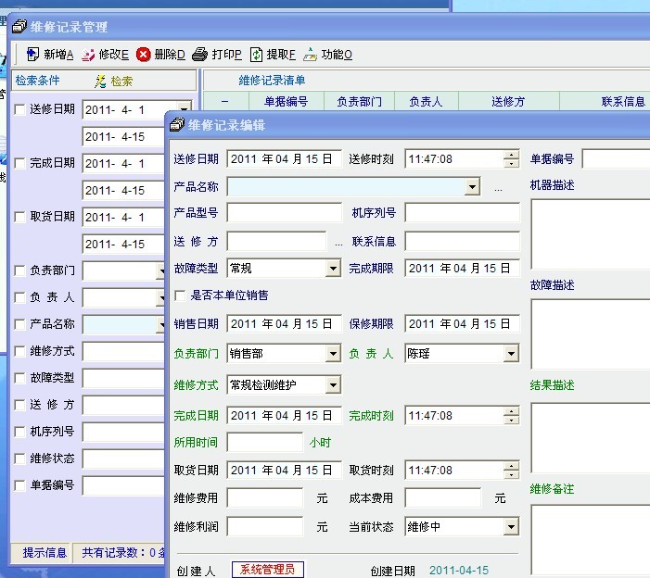The height and width of the screenshot is (578, 650).
Task: Enable the 送修日期 filter checkbox
Action: click(x=20, y=110)
